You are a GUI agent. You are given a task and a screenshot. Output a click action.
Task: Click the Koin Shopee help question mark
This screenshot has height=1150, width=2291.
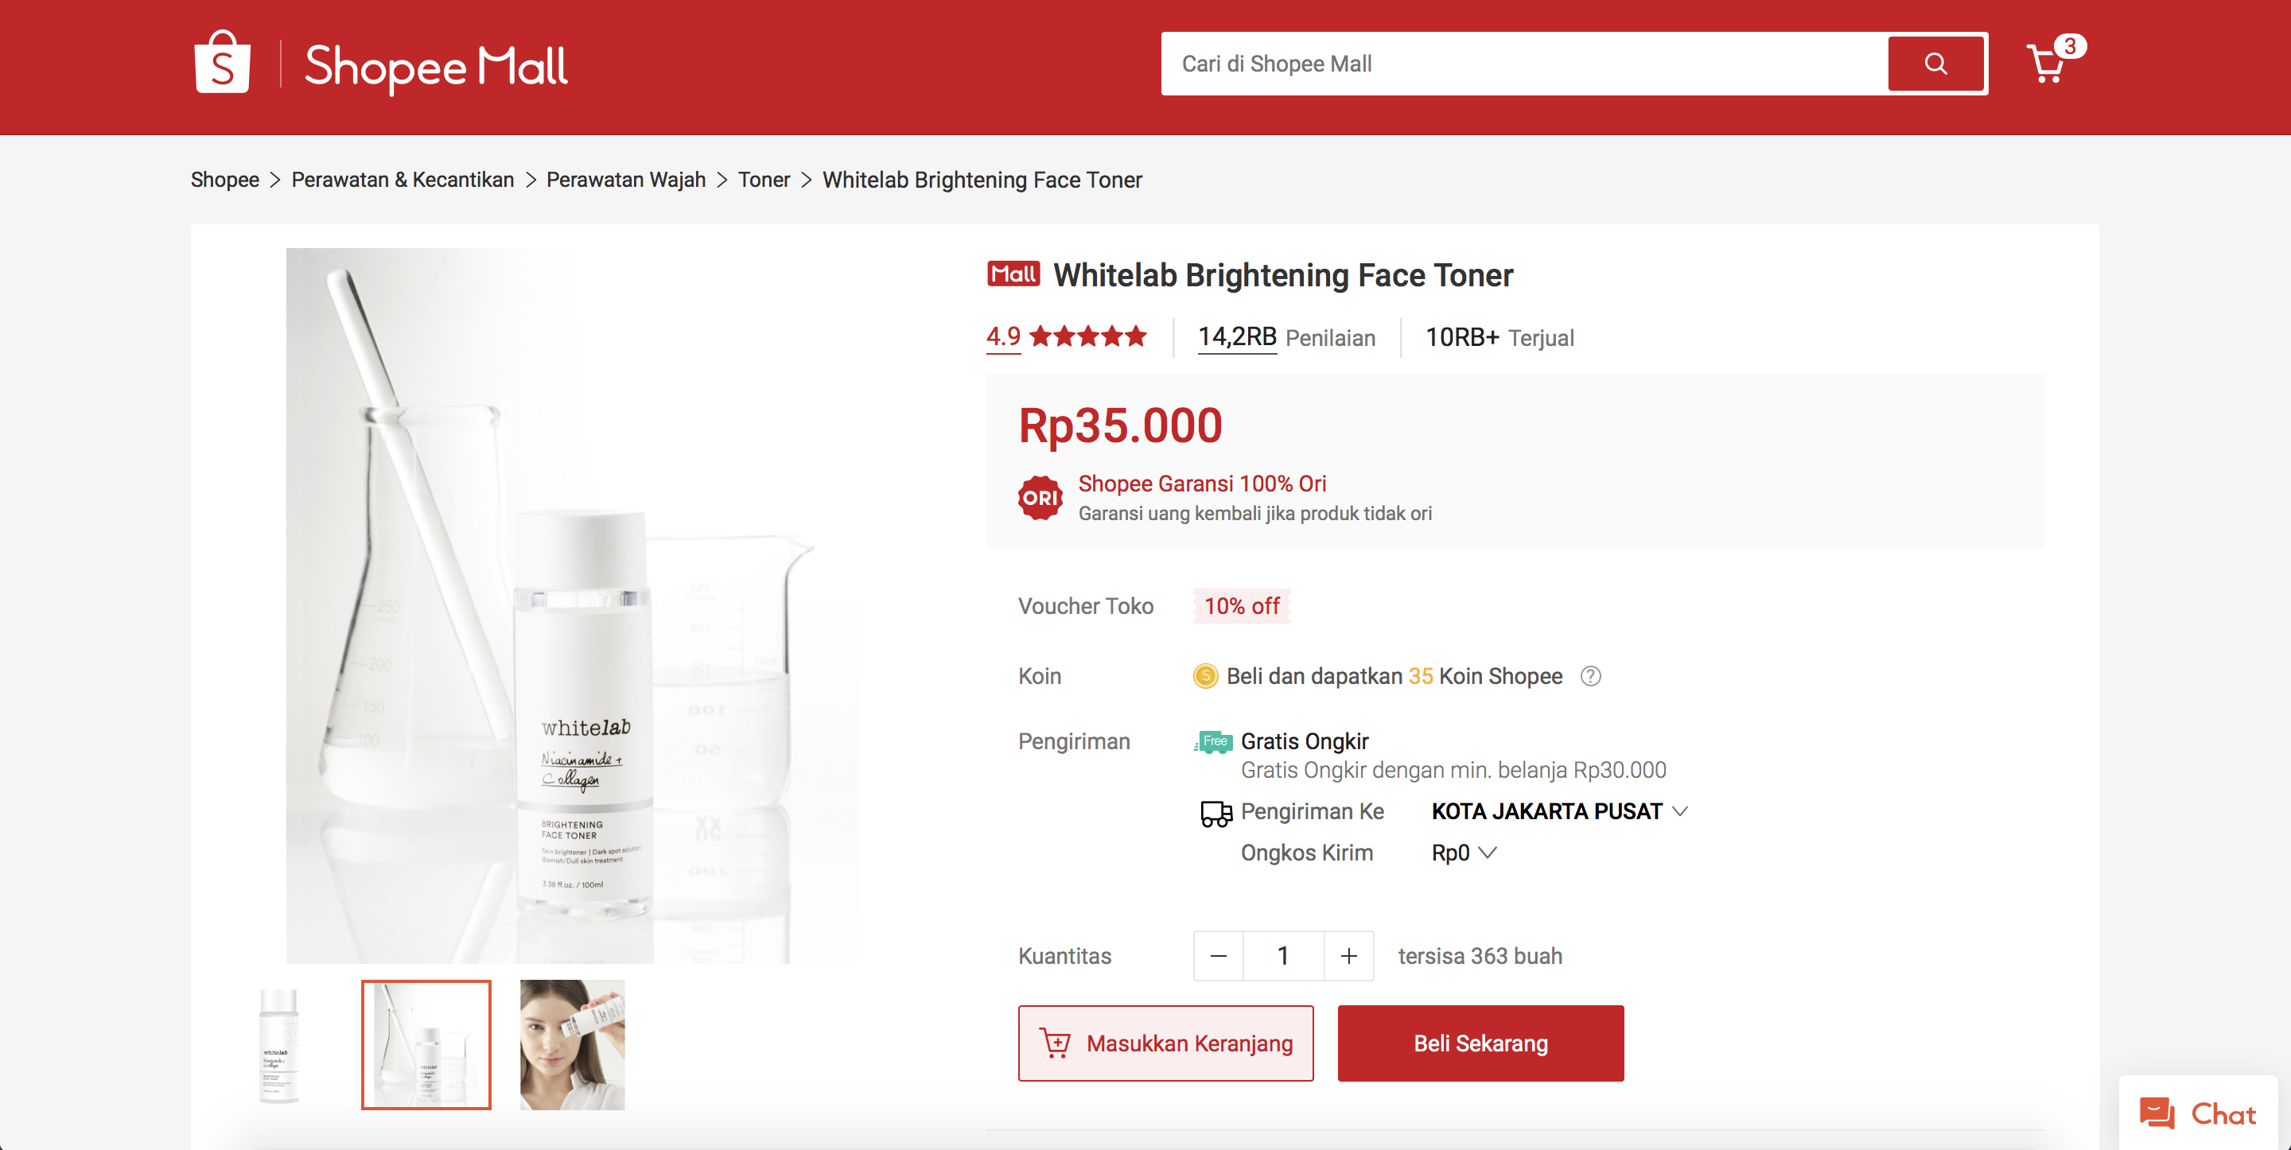point(1590,676)
